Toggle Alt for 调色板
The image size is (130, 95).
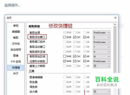(84, 87)
